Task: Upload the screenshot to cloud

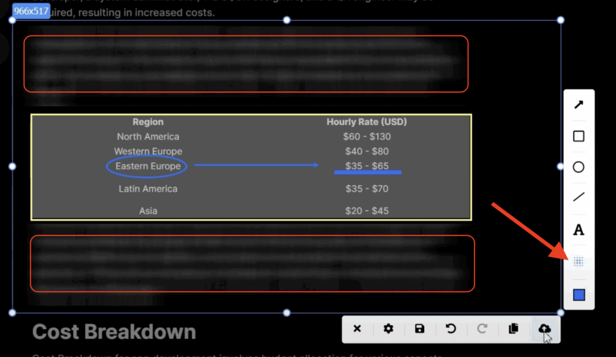Action: tap(544, 329)
